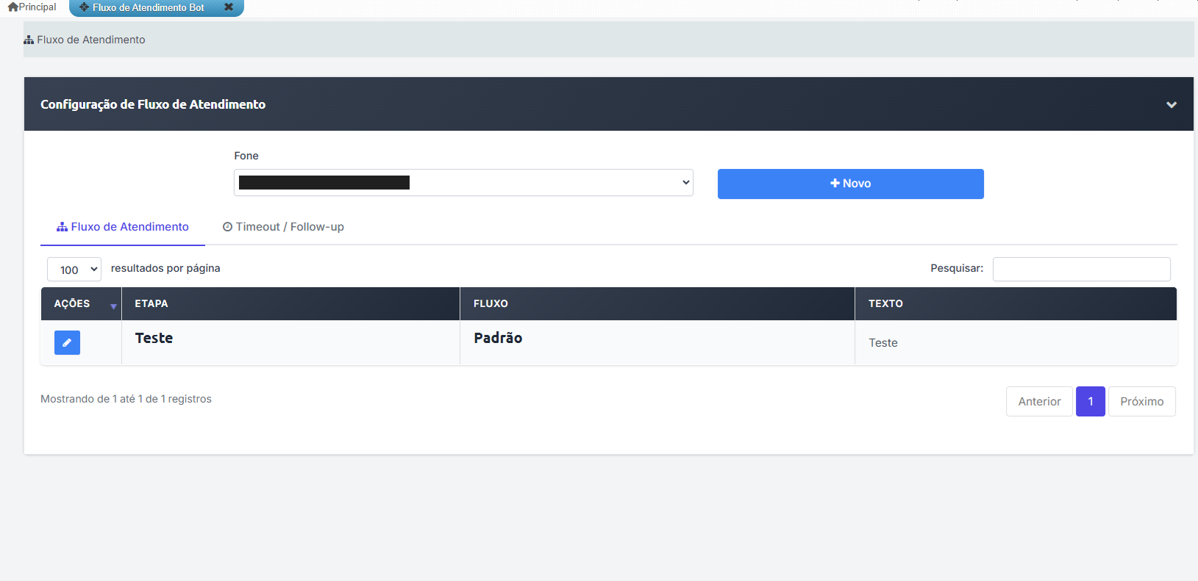Go to the Principal tab
Screen dimensions: 1198x581
(x=32, y=7)
